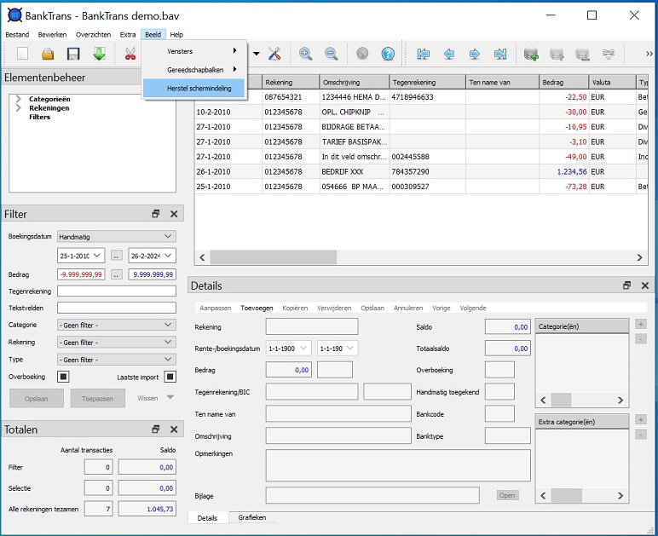Select Herstel schermindeling menu entry

tap(193, 88)
